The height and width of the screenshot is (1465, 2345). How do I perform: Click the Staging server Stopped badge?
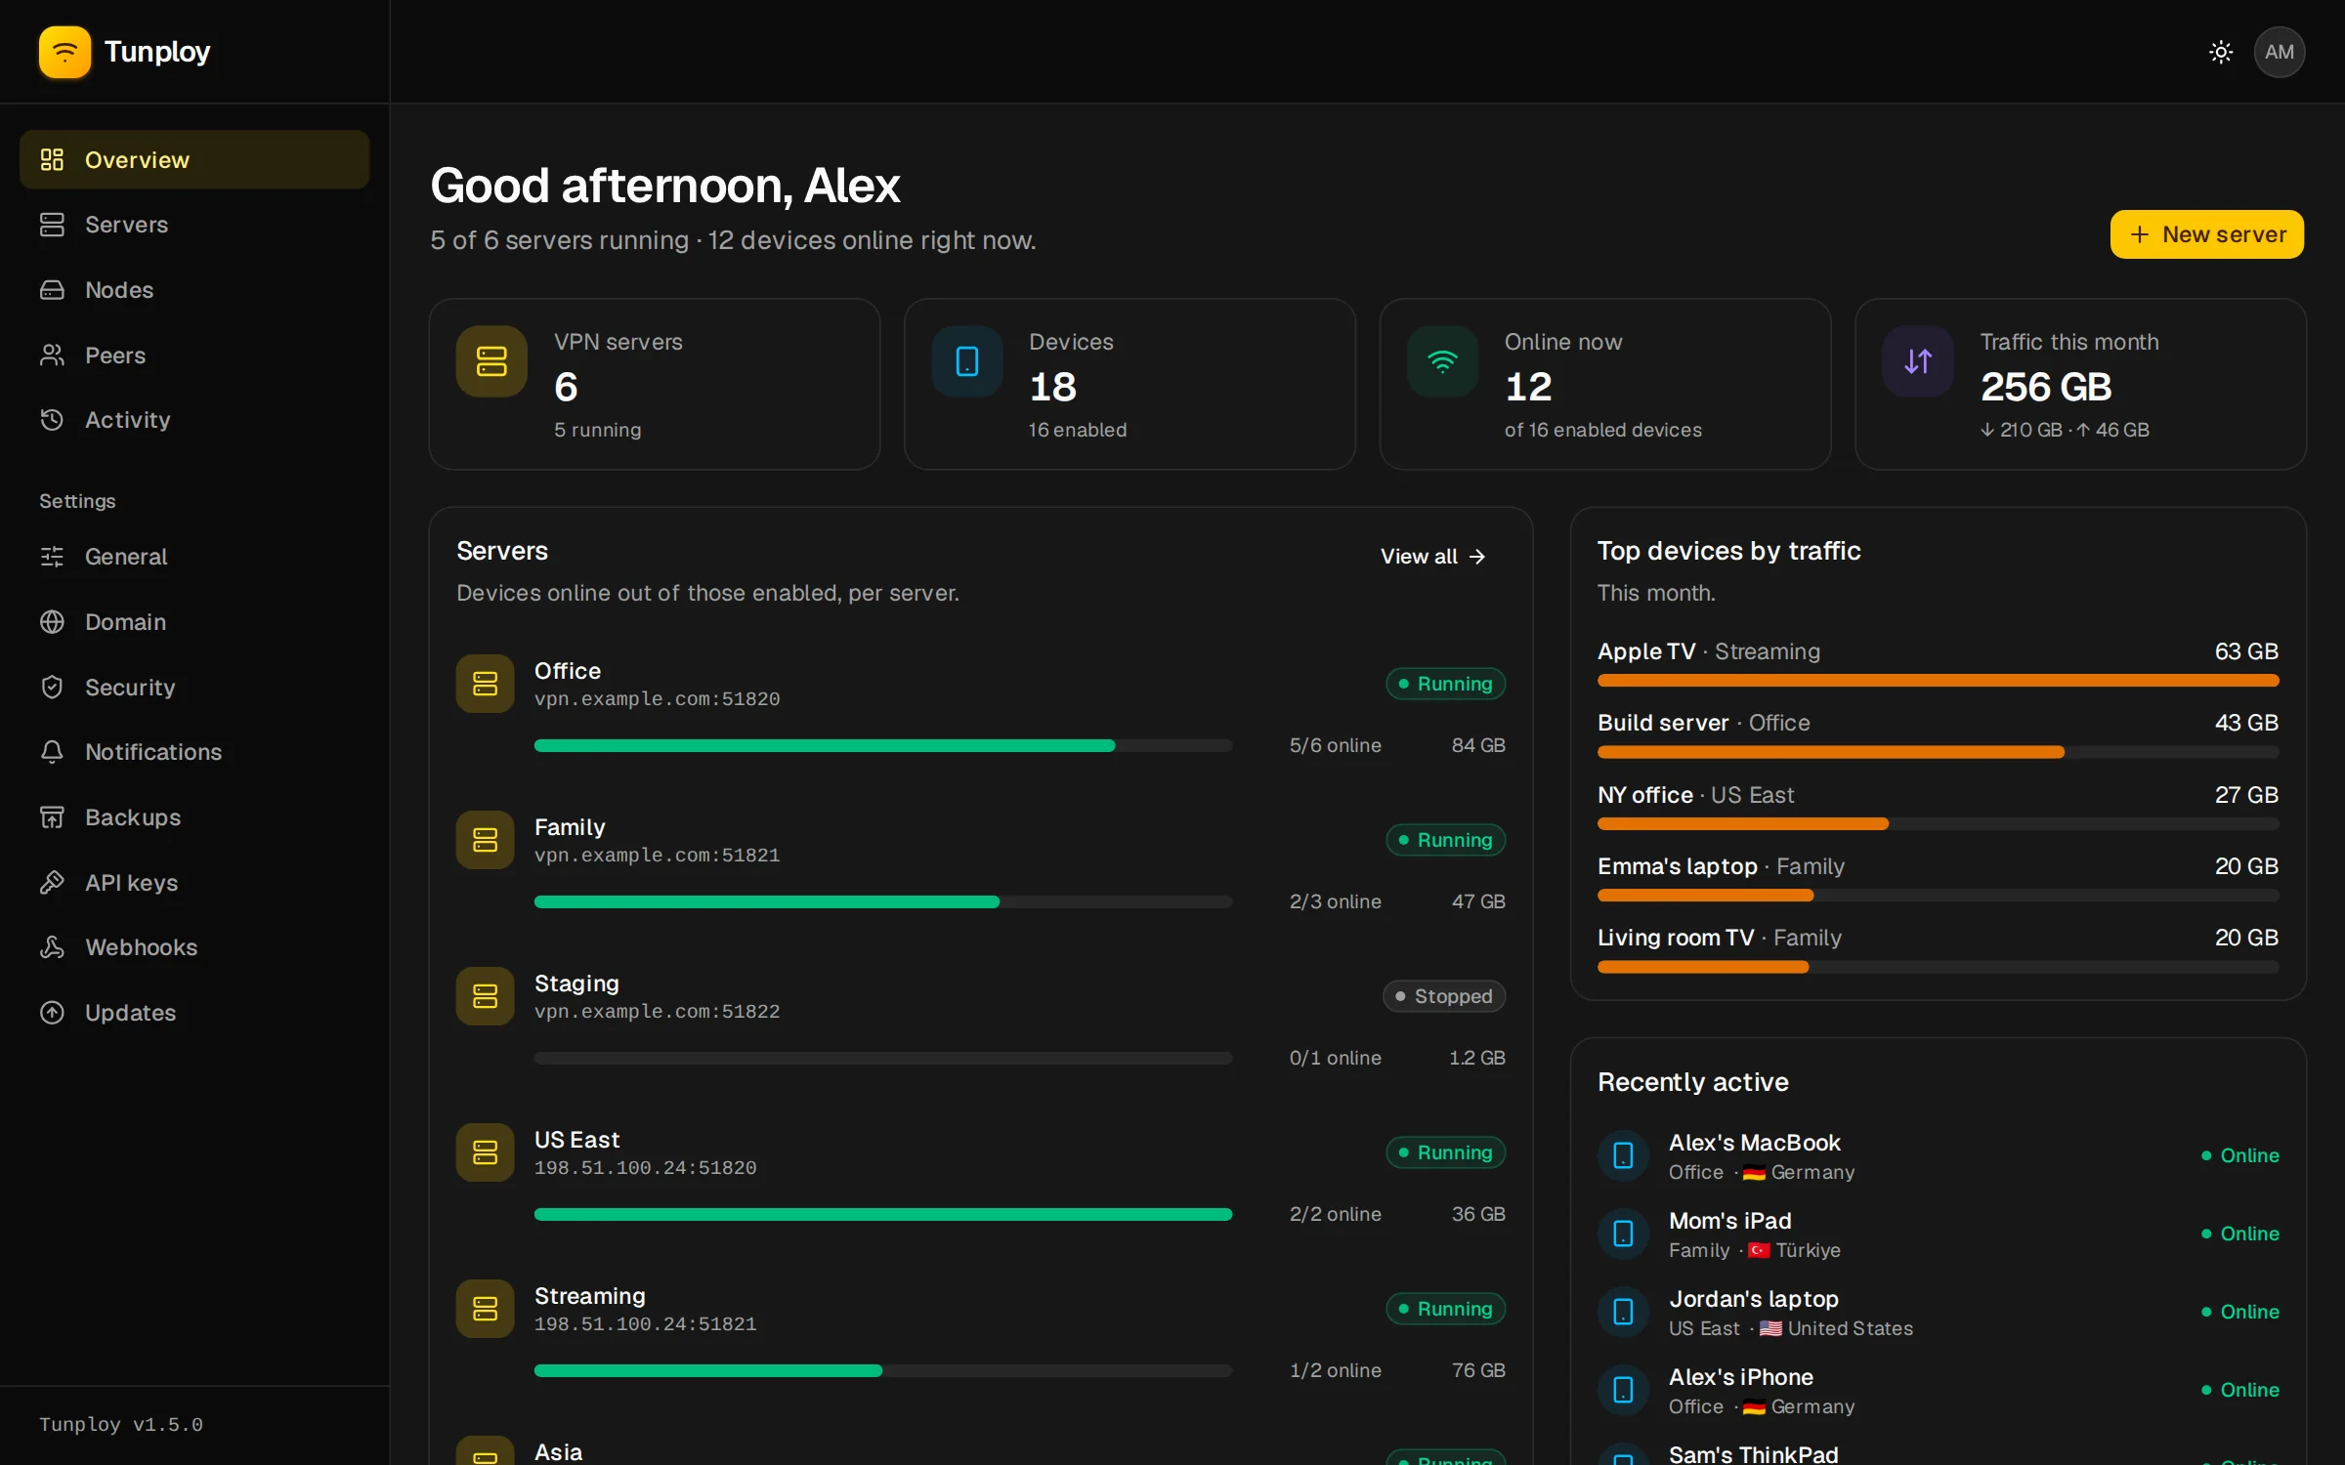point(1444,996)
